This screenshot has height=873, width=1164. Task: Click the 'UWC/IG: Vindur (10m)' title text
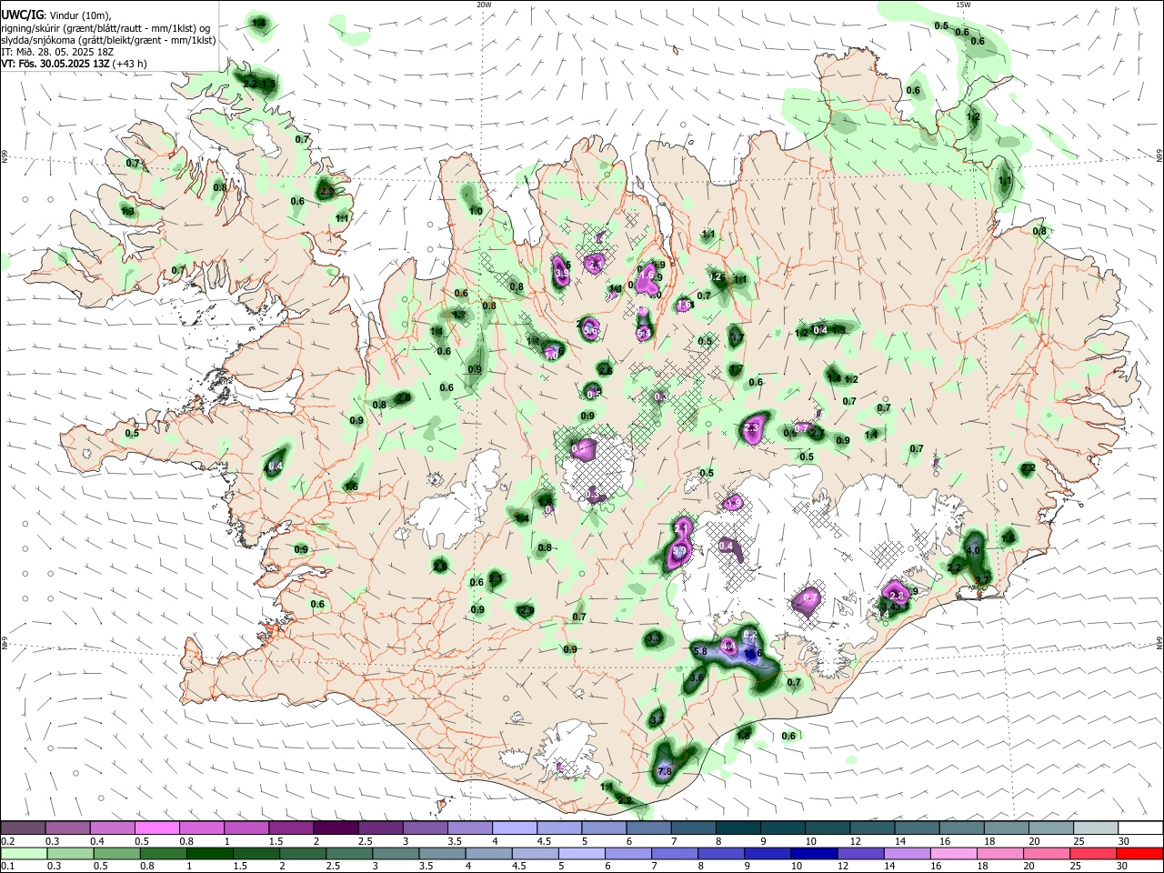pos(56,15)
